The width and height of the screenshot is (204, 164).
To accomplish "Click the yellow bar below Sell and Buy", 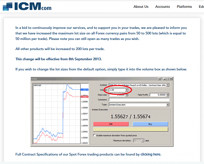I will 131,129.
